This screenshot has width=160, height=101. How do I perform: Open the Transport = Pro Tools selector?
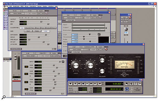(78, 92)
